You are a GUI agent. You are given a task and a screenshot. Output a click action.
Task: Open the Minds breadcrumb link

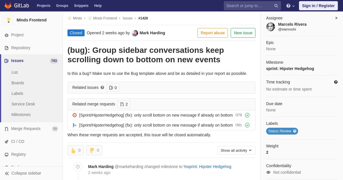(77, 18)
